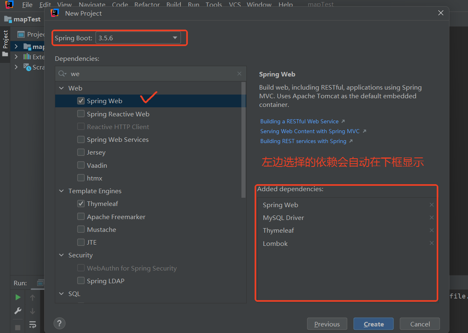
Task: Collapse the Web dependency group
Action: click(61, 88)
